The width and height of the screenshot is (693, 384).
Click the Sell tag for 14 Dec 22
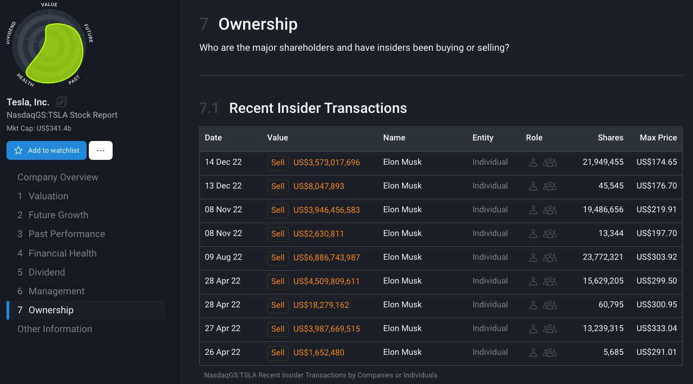pos(278,163)
